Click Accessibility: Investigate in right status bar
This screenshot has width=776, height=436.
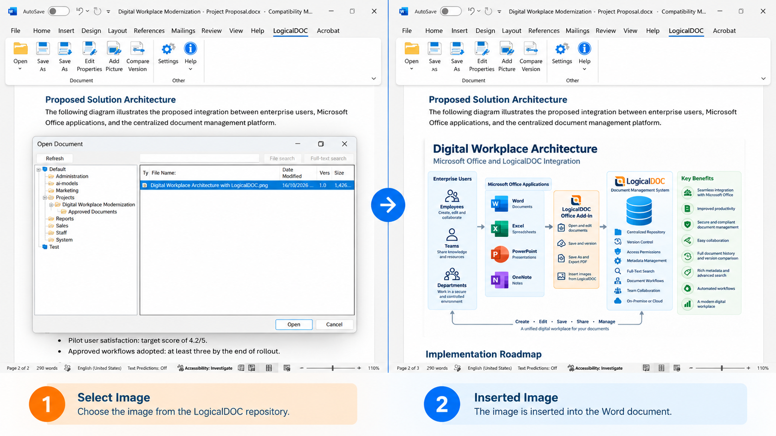pyautogui.click(x=595, y=368)
